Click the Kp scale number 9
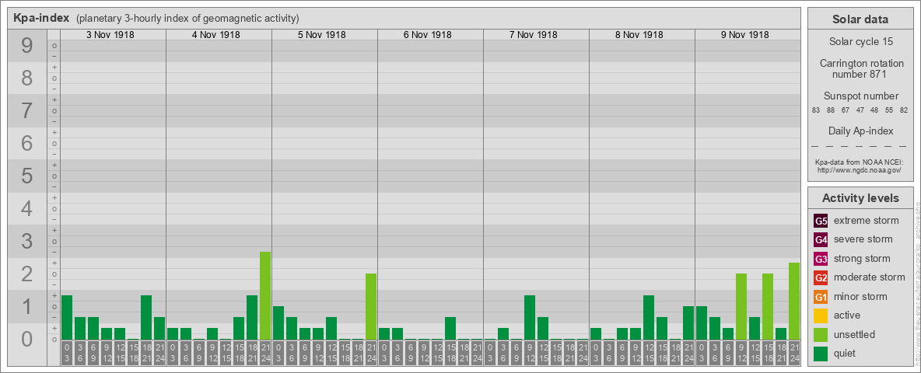The height and width of the screenshot is (373, 921). click(26, 46)
